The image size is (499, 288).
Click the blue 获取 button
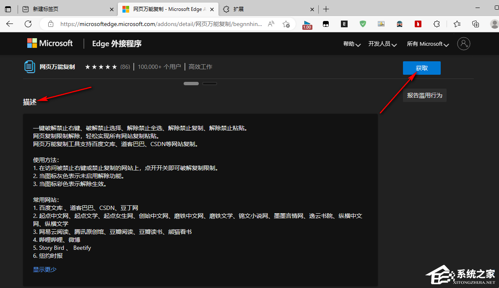421,68
